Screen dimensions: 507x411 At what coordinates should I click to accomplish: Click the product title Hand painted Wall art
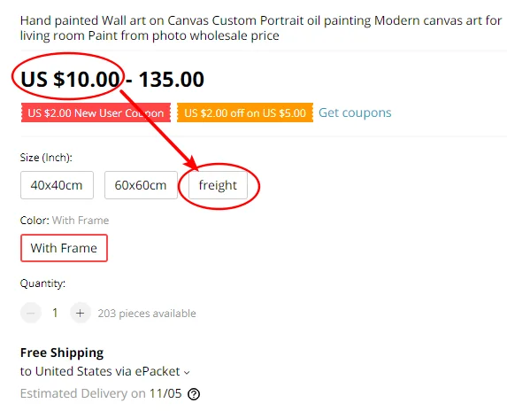click(261, 27)
